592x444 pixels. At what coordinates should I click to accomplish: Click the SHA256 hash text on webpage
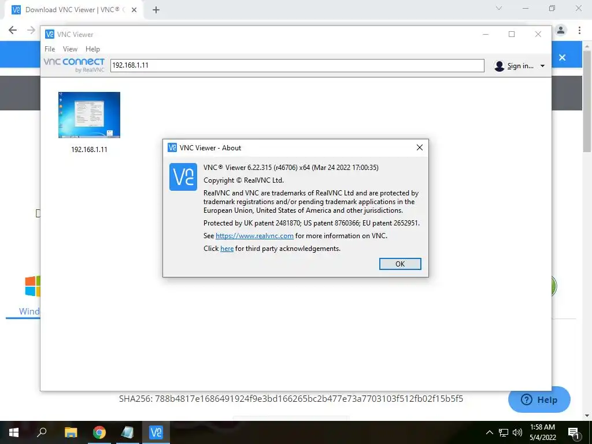coord(291,399)
